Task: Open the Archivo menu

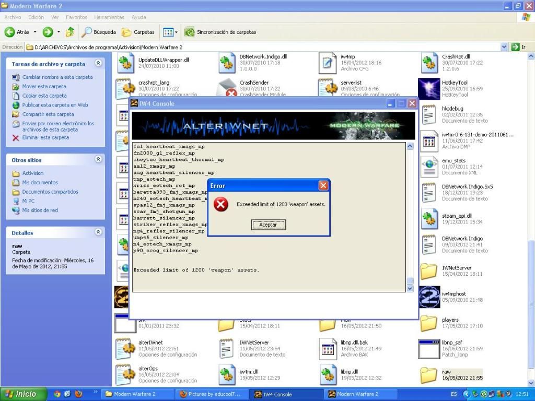Action: pos(13,17)
